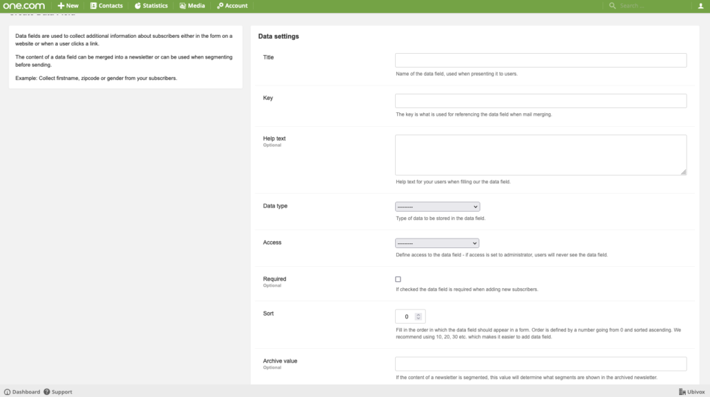Click the Dashboard info icon
Viewport: 710px width, 397px height.
(8, 392)
